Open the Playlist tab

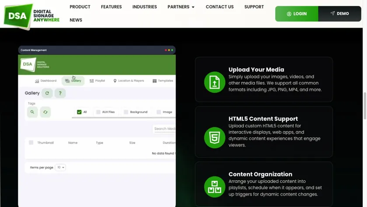click(97, 81)
